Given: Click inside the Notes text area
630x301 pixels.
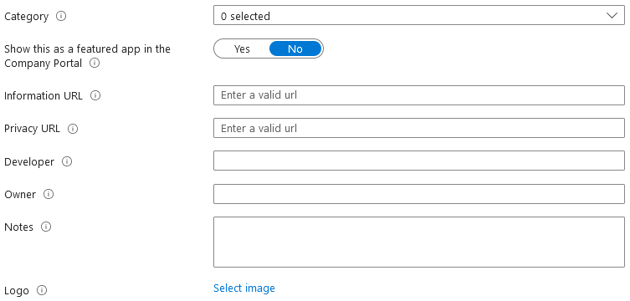Looking at the screenshot, I should pos(419,242).
